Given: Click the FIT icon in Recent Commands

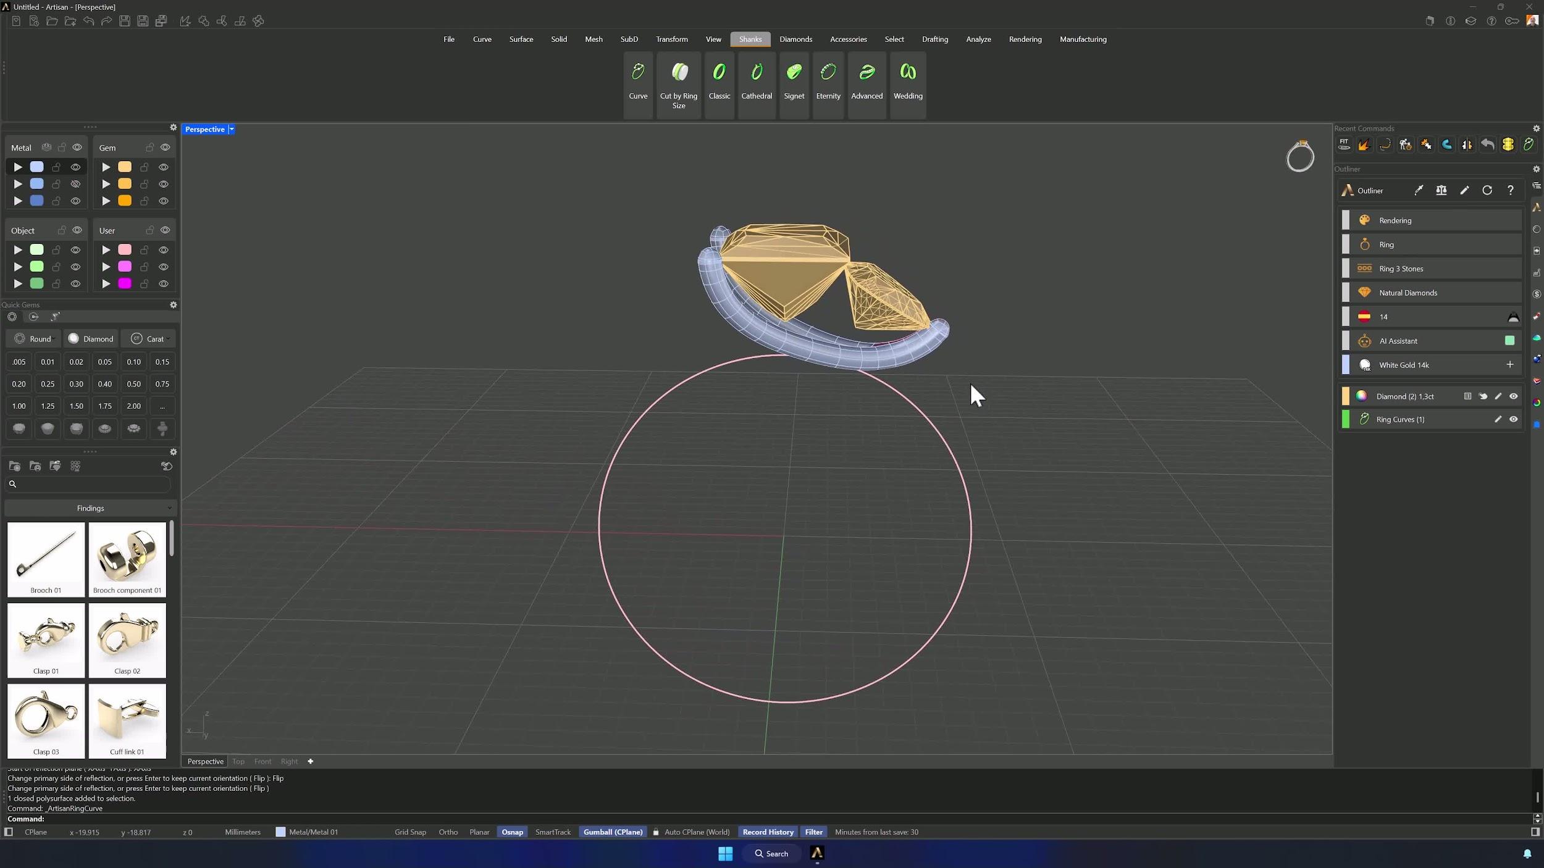Looking at the screenshot, I should tap(1344, 144).
